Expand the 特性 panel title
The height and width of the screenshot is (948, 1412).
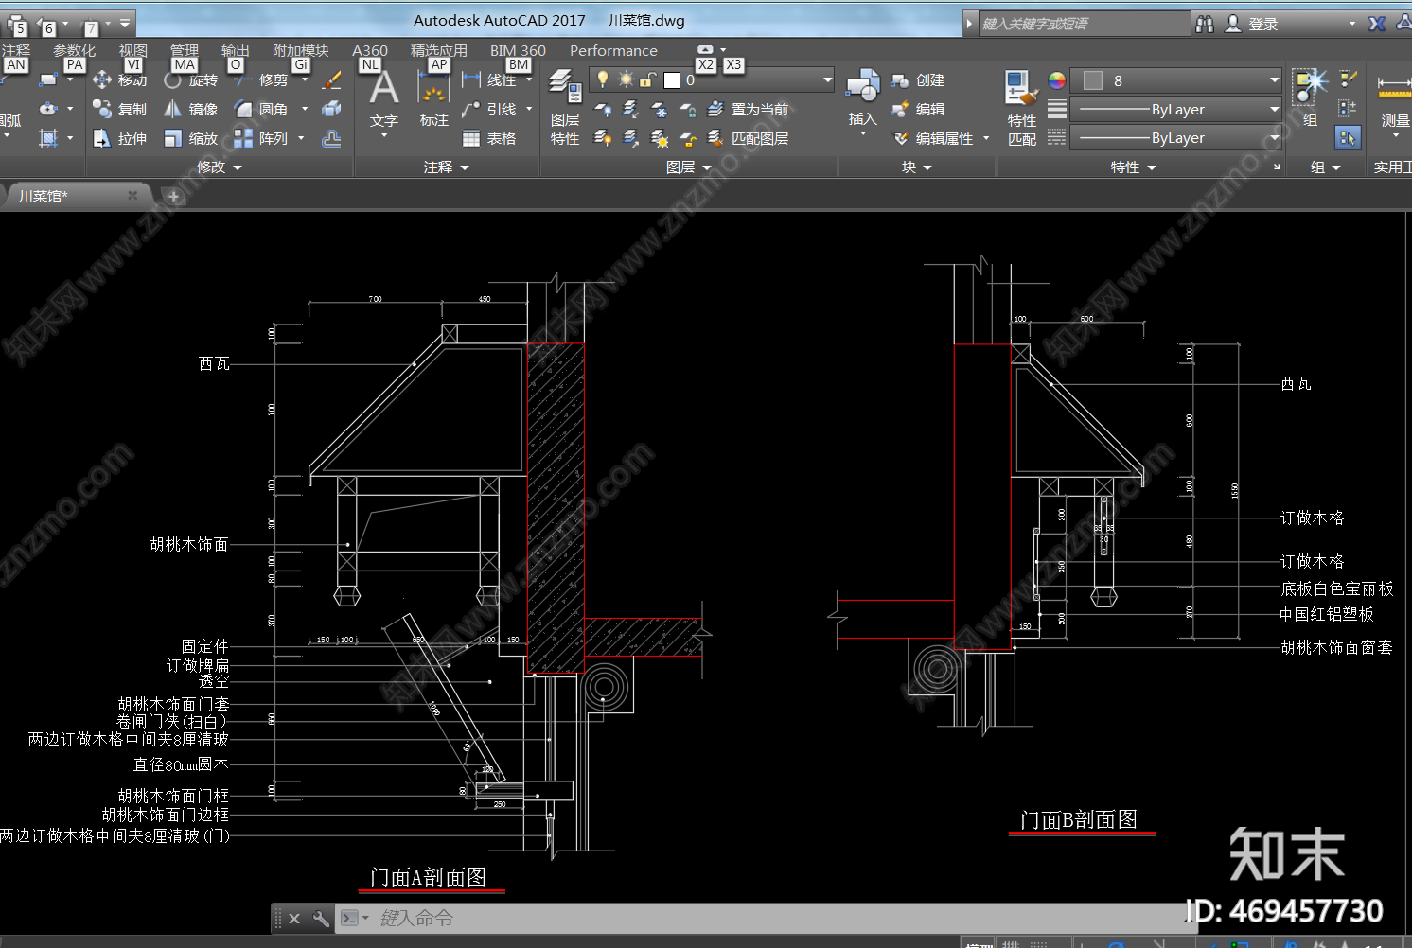[x=1134, y=167]
